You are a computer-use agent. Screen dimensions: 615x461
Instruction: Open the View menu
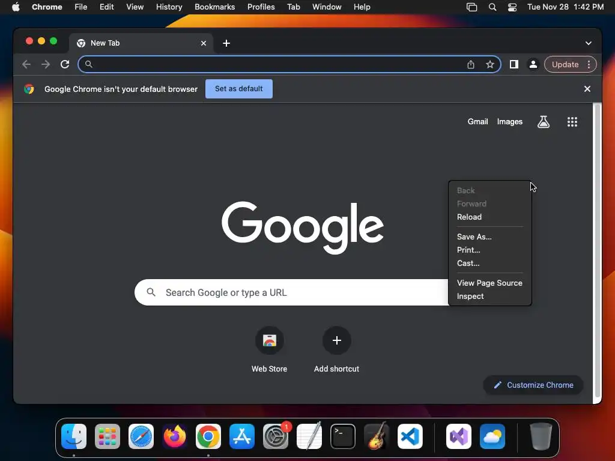tap(135, 7)
